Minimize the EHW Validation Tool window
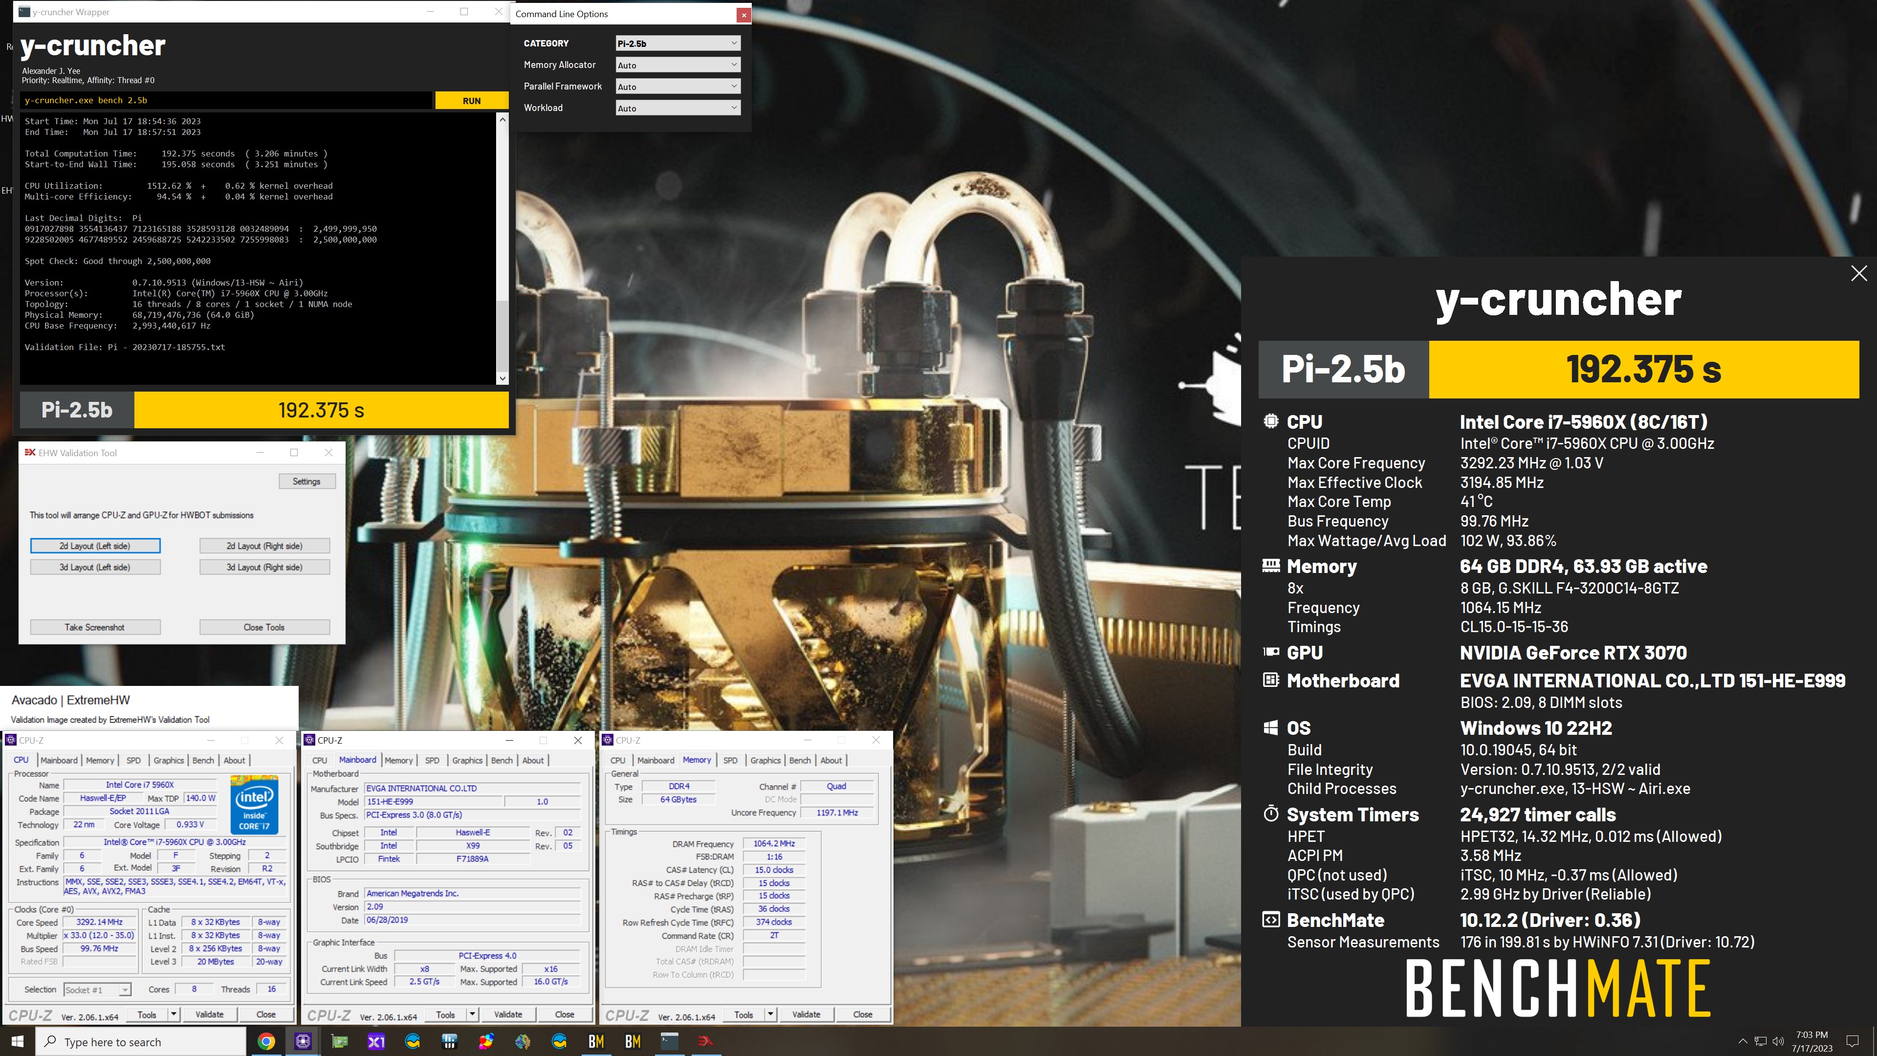Image resolution: width=1877 pixels, height=1056 pixels. pyautogui.click(x=260, y=453)
